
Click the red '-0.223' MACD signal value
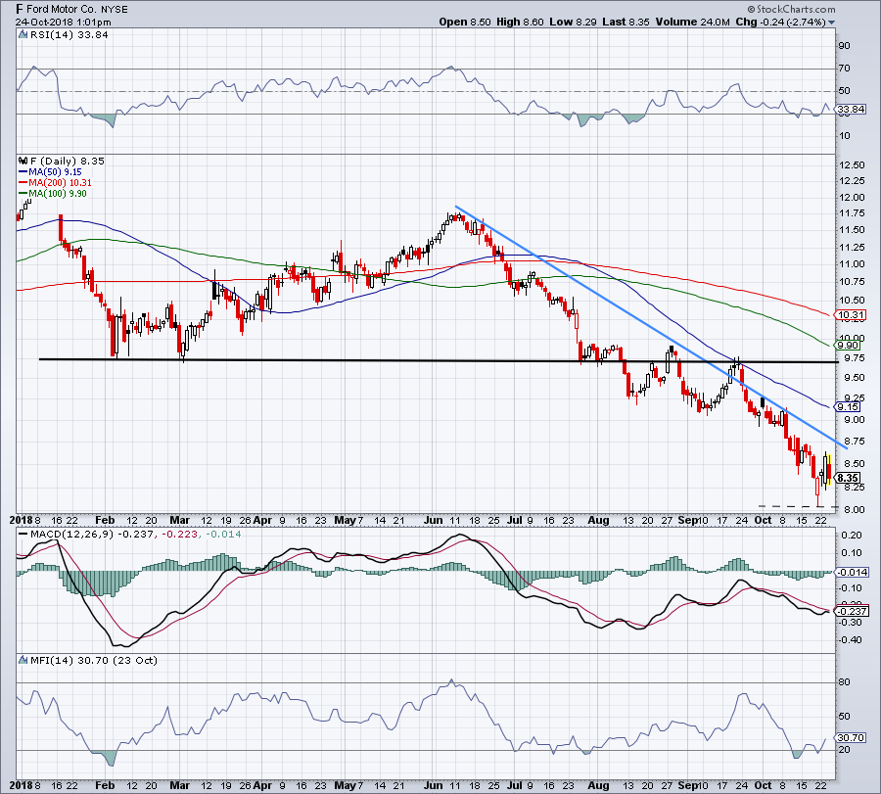point(179,534)
